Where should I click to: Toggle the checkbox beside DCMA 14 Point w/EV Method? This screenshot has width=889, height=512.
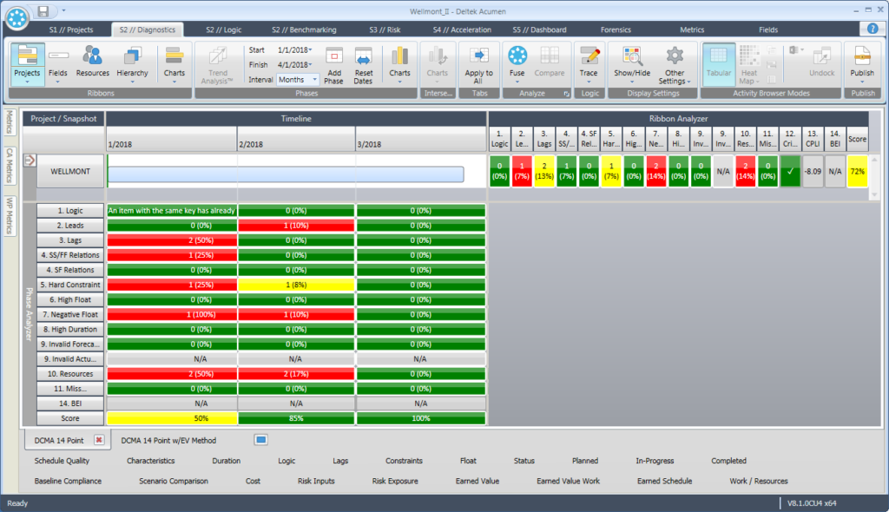[261, 440]
